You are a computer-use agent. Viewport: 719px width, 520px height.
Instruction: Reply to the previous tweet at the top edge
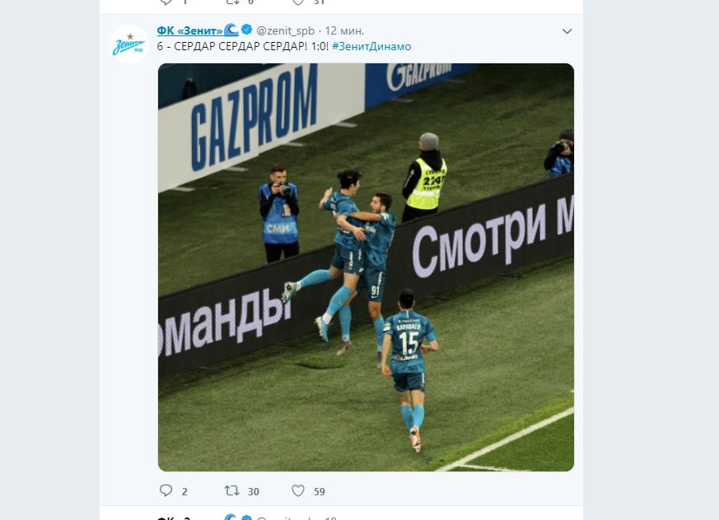point(166,2)
